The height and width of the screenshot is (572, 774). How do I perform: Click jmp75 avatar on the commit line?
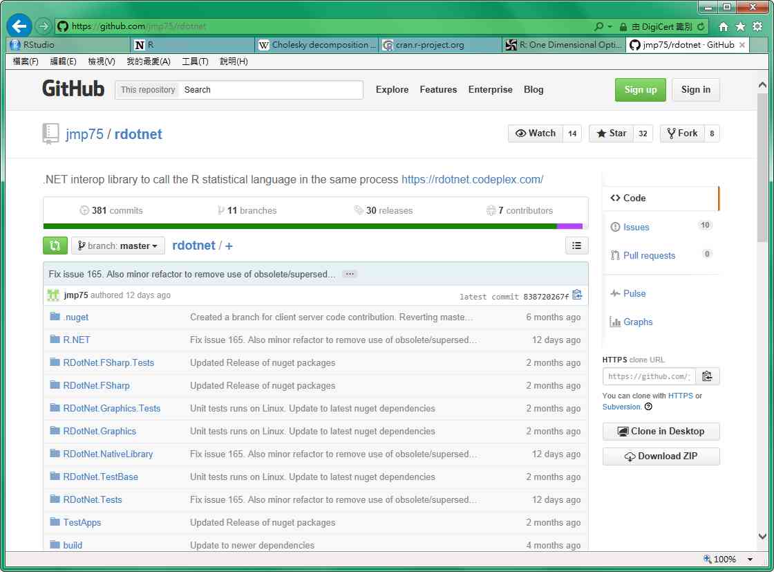tap(53, 295)
